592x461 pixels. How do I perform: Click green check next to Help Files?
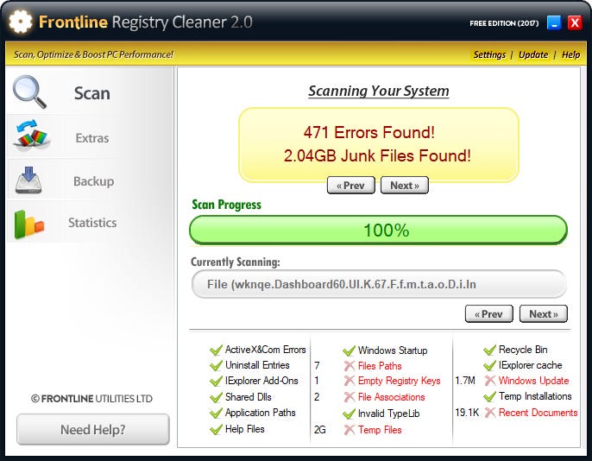click(x=216, y=429)
